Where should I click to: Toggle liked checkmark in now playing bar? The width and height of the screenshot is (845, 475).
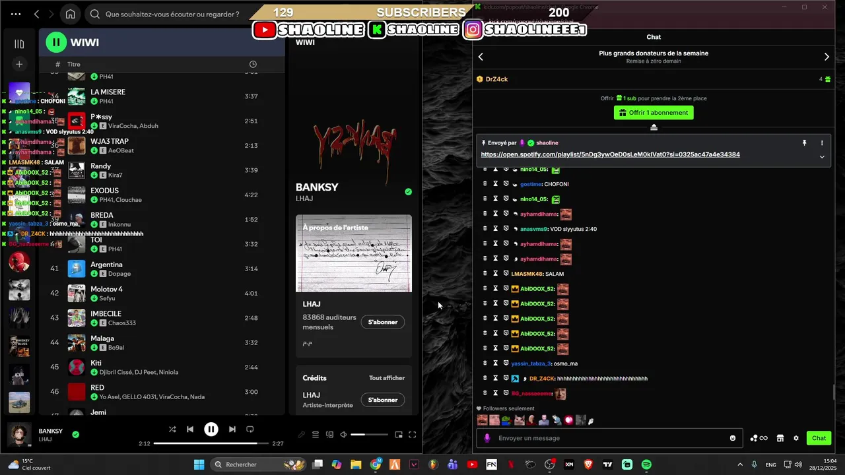[x=75, y=435]
